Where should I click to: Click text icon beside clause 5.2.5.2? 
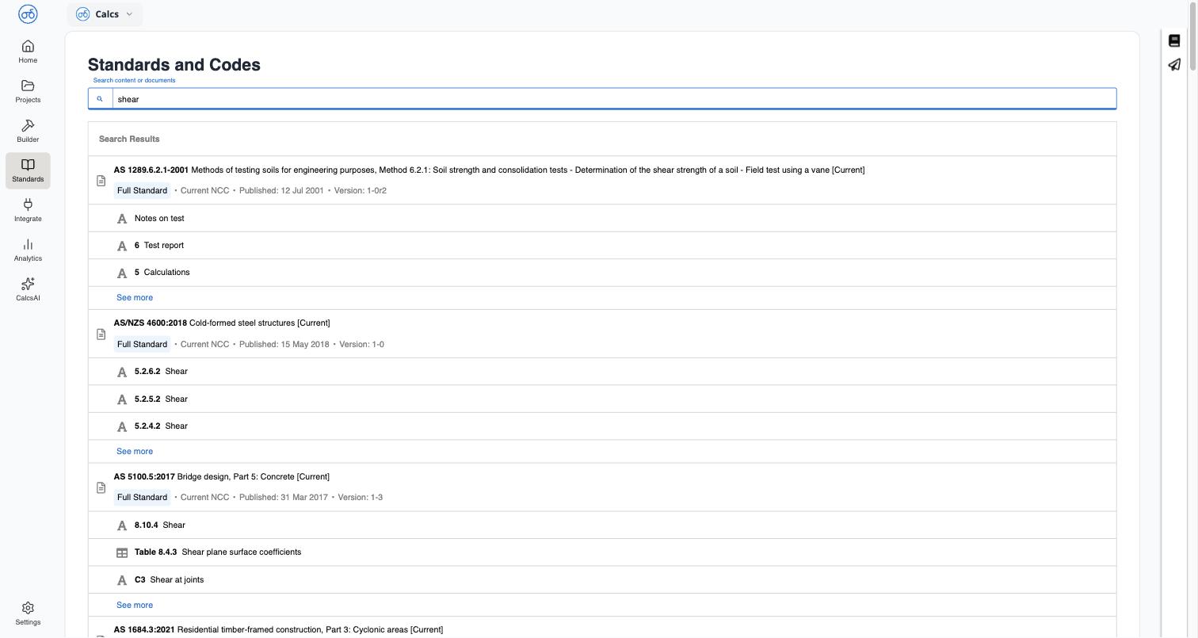tap(122, 399)
